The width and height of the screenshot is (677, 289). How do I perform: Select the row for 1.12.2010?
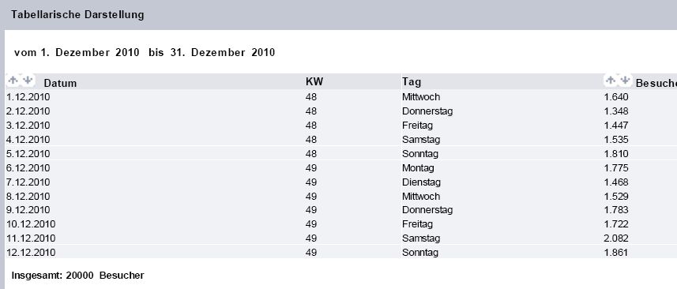pyautogui.click(x=340, y=97)
